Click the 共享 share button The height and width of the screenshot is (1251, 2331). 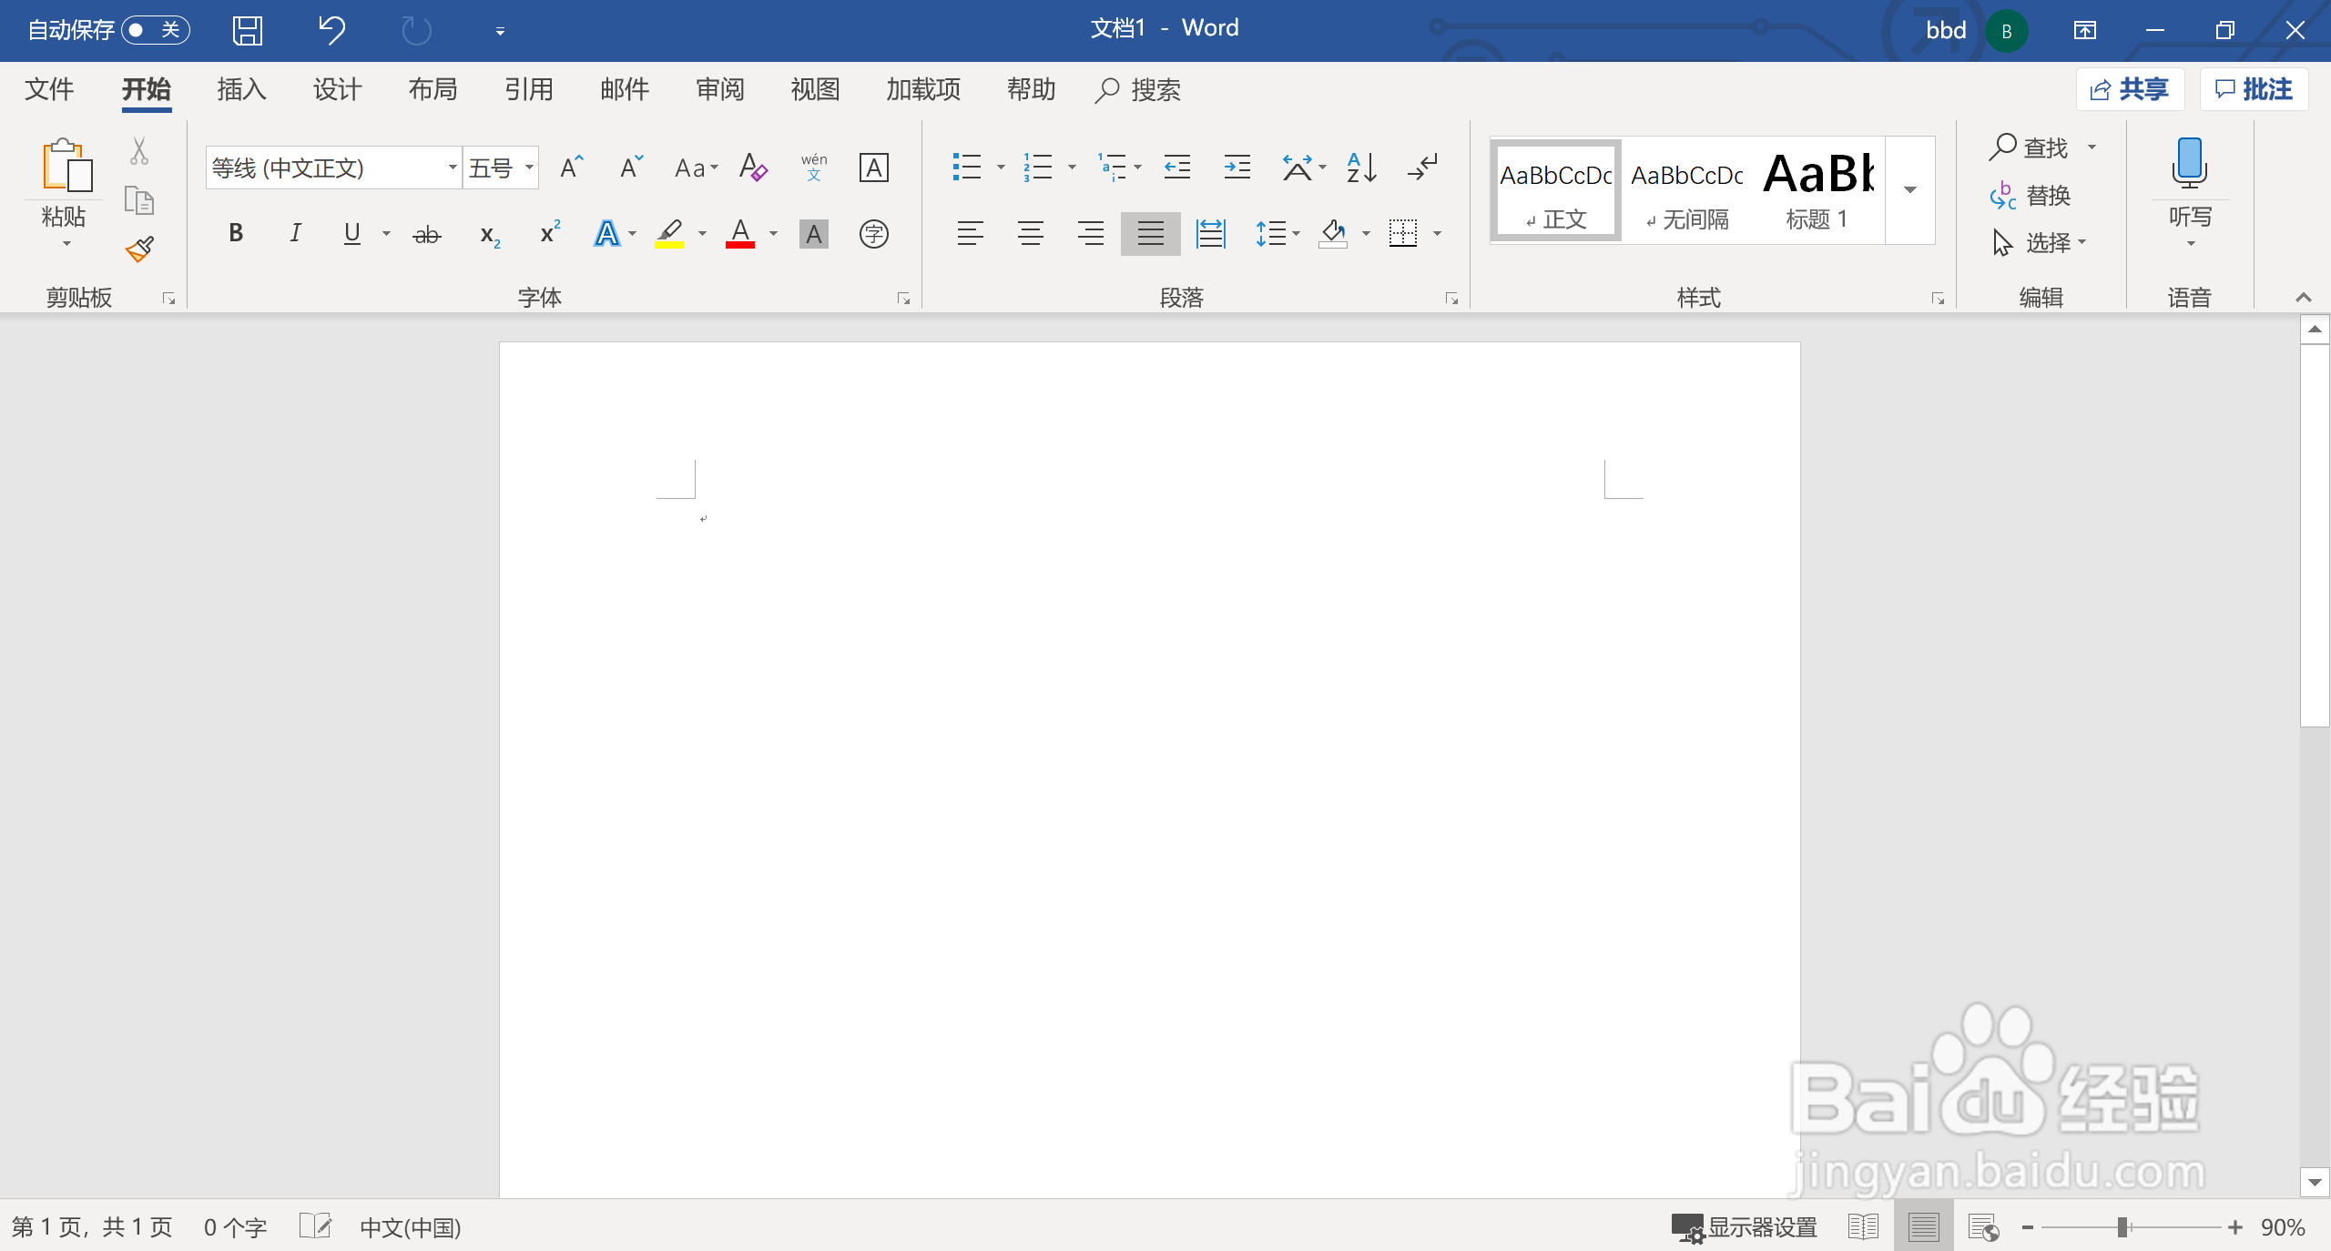coord(2129,89)
